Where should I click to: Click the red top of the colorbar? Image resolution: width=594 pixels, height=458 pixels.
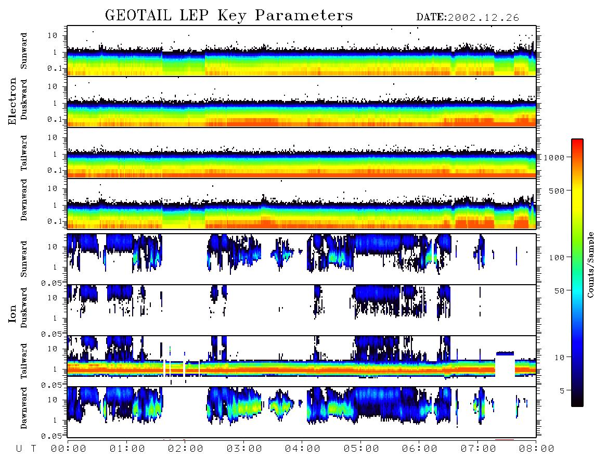point(577,143)
